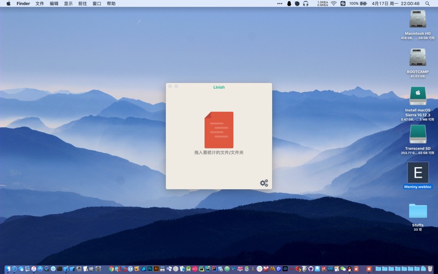The height and width of the screenshot is (274, 438).
Task: Open the Finder menu
Action: (x=23, y=3)
